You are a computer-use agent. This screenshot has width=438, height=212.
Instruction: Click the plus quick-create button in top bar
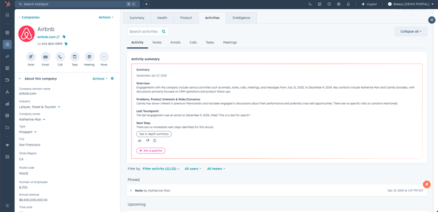tap(147, 4)
